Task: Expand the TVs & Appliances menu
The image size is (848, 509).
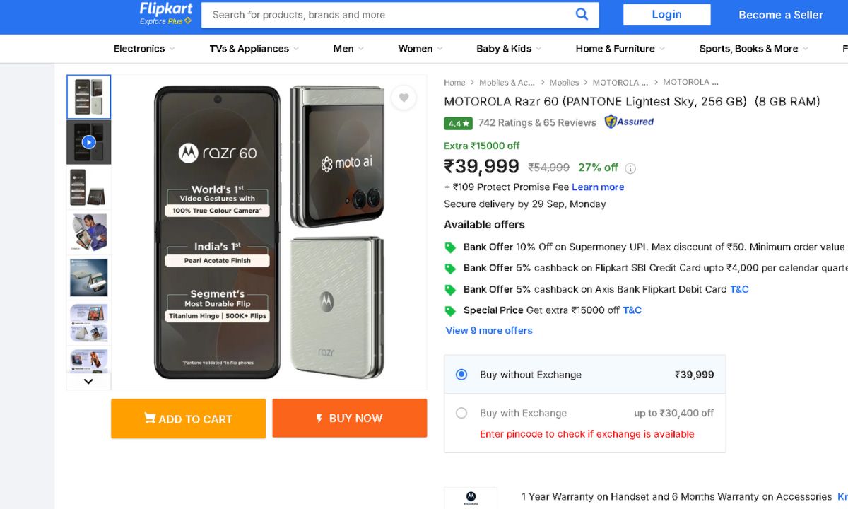Action: [x=254, y=49]
